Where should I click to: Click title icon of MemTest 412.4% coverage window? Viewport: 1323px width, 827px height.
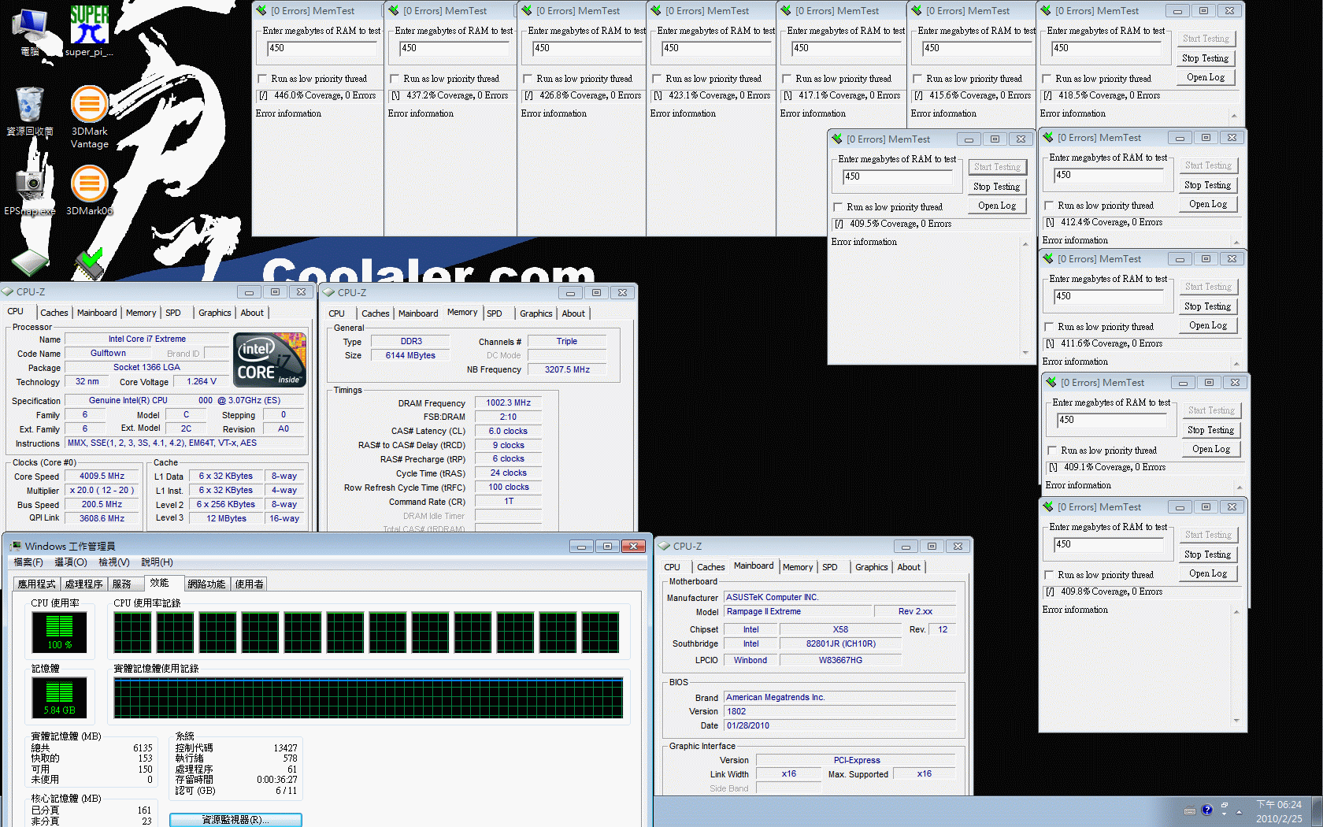[1048, 137]
